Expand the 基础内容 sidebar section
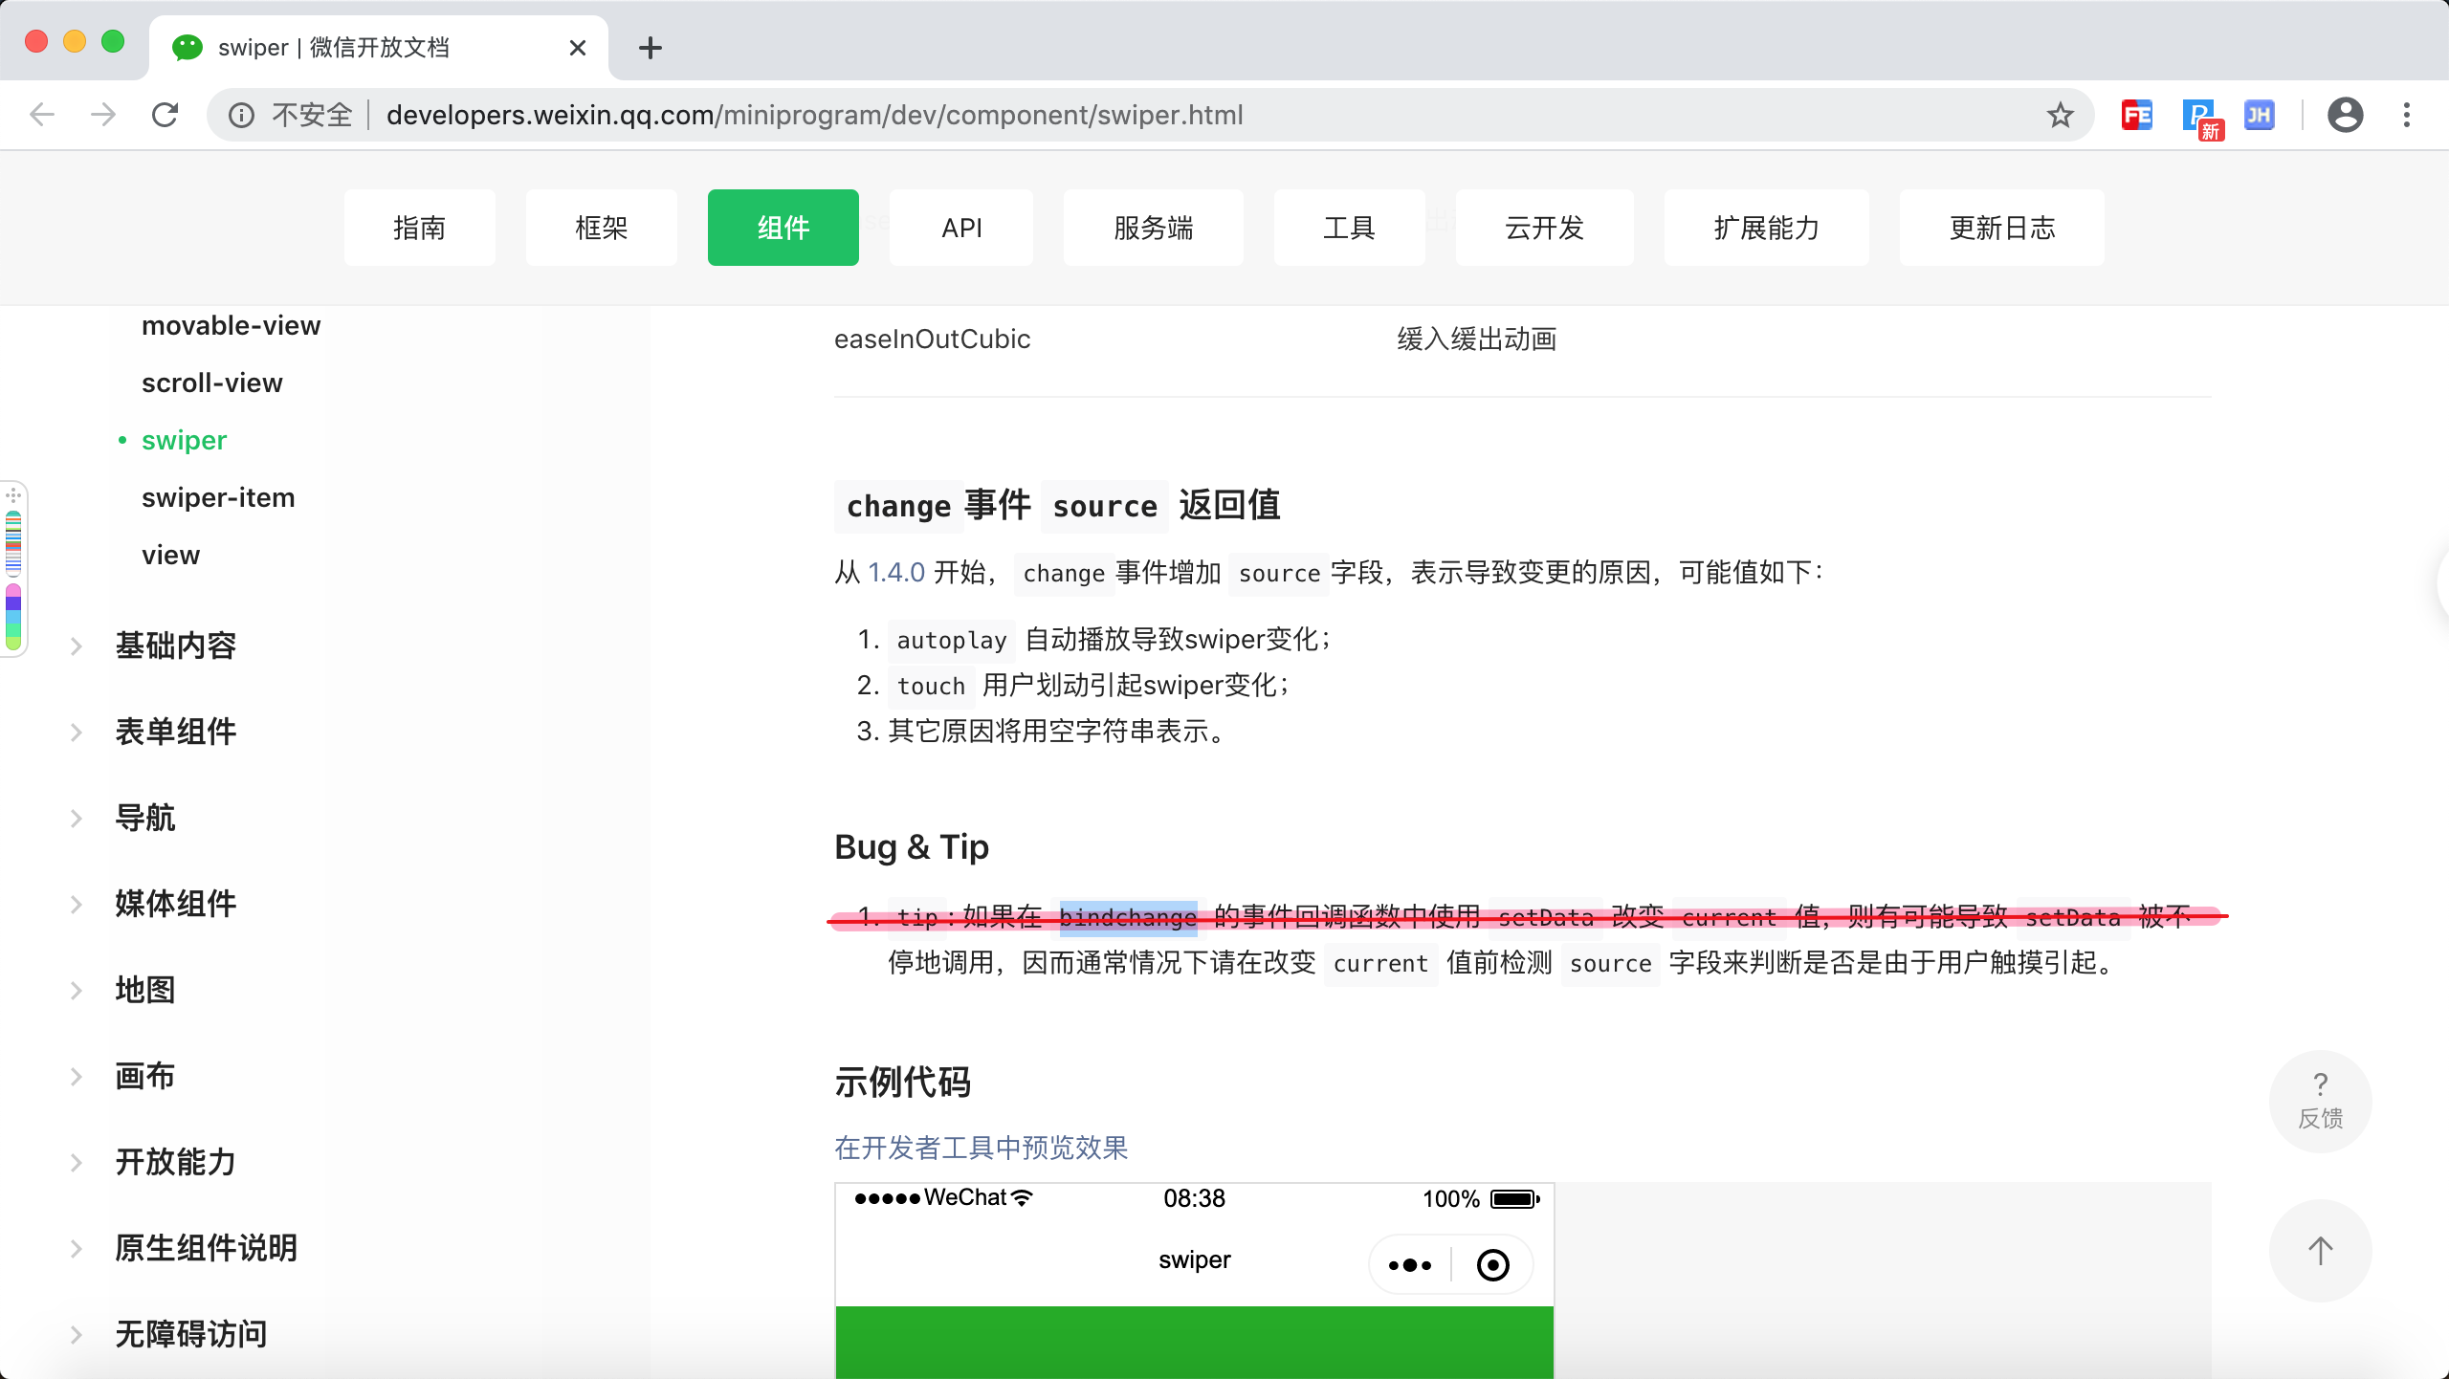Image resolution: width=2449 pixels, height=1379 pixels. (175, 646)
